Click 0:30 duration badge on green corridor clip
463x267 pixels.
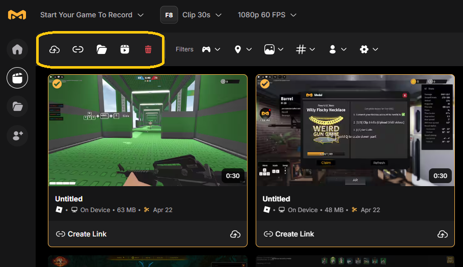233,176
